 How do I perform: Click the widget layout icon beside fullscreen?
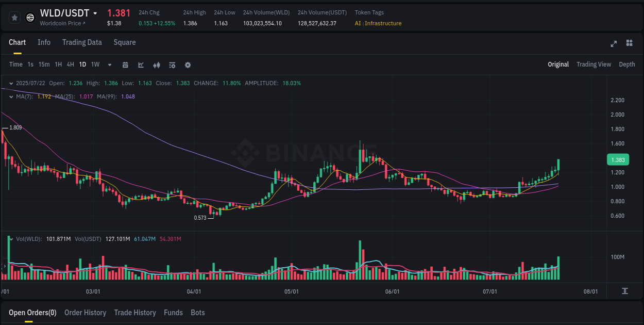click(629, 44)
